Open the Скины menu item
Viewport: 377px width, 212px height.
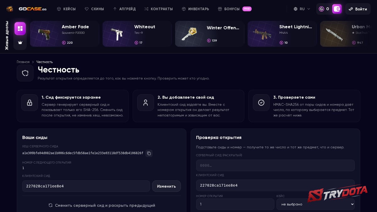coord(94,9)
